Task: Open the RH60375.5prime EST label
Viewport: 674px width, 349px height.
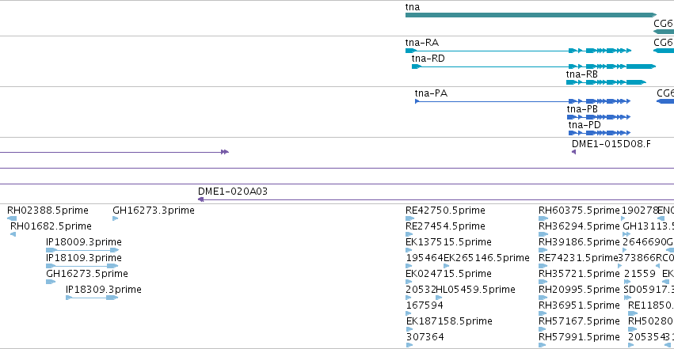Action: [x=579, y=211]
